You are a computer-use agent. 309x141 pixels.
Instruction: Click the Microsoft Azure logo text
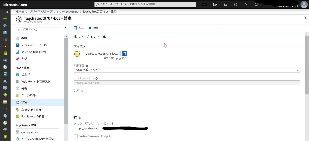(x=15, y=5)
